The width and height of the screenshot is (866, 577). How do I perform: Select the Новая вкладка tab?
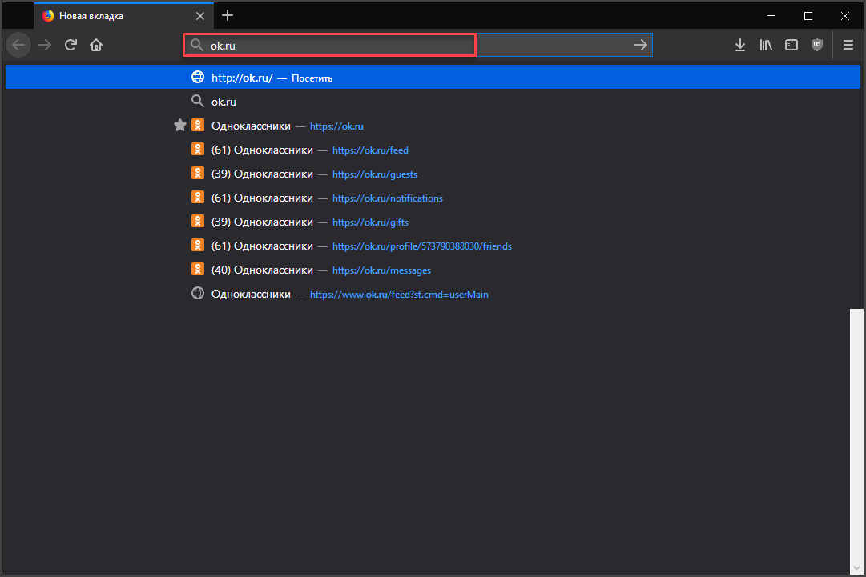click(112, 16)
